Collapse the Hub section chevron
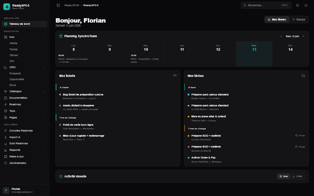 click(44, 37)
